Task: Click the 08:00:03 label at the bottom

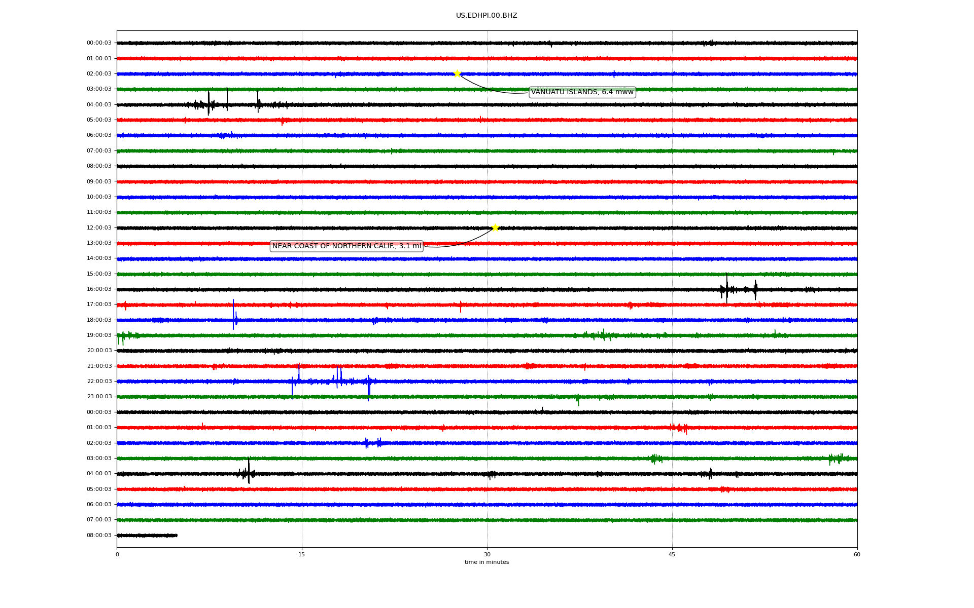Action: pyautogui.click(x=99, y=536)
